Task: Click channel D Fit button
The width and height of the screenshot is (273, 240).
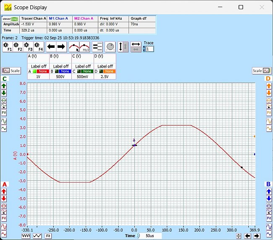Action: (x=269, y=113)
